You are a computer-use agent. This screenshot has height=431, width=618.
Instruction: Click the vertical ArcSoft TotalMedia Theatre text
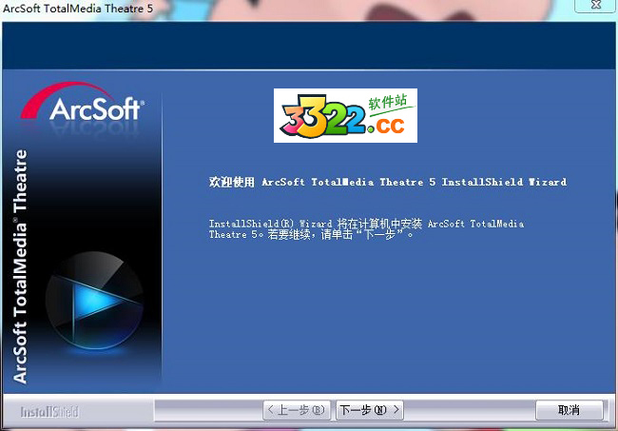point(20,266)
